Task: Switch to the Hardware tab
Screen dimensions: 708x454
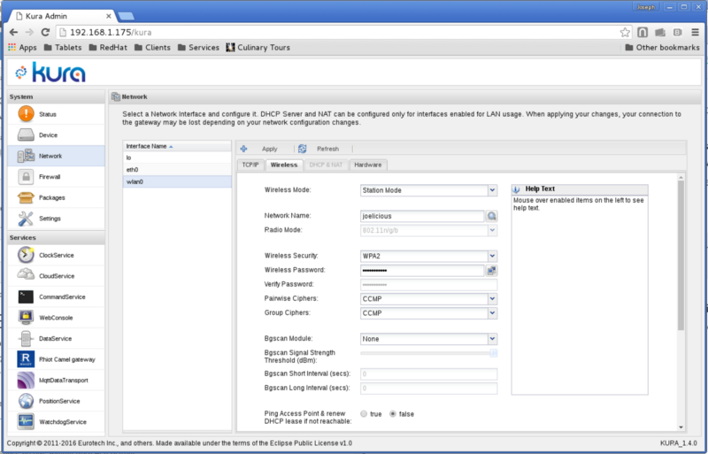Action: (368, 165)
